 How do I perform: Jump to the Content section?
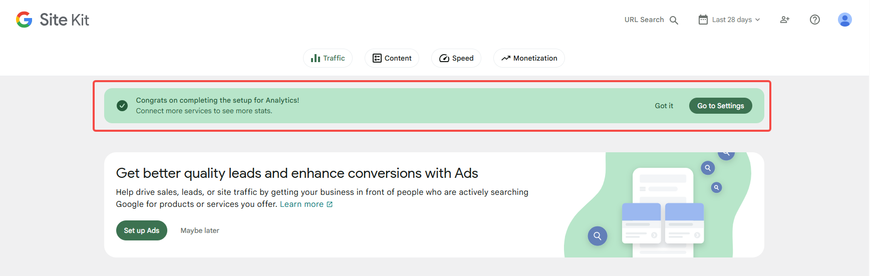coord(392,58)
